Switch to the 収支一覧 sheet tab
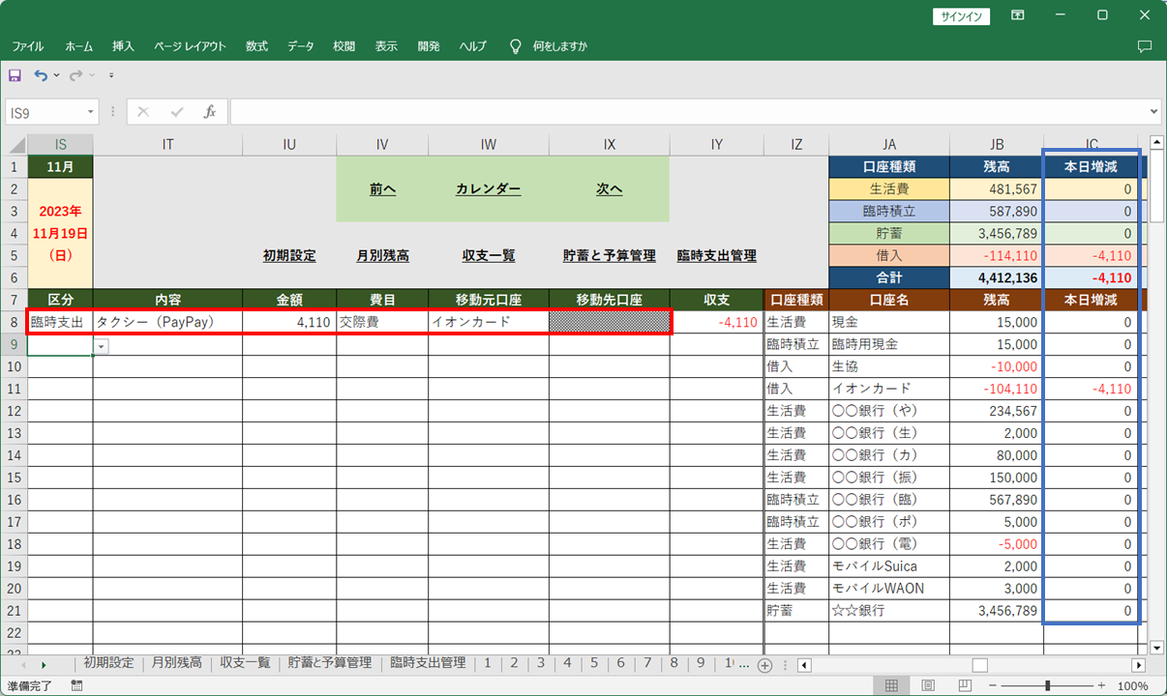1167x696 pixels. tap(245, 663)
